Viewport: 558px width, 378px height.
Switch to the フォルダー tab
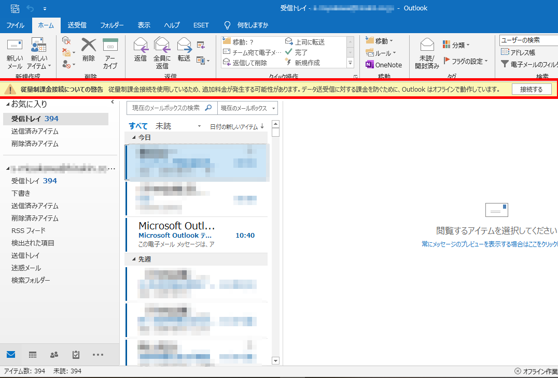[x=111, y=25]
